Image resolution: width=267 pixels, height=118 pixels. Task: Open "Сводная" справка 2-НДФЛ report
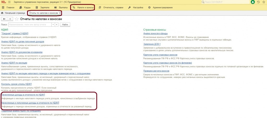(15, 33)
